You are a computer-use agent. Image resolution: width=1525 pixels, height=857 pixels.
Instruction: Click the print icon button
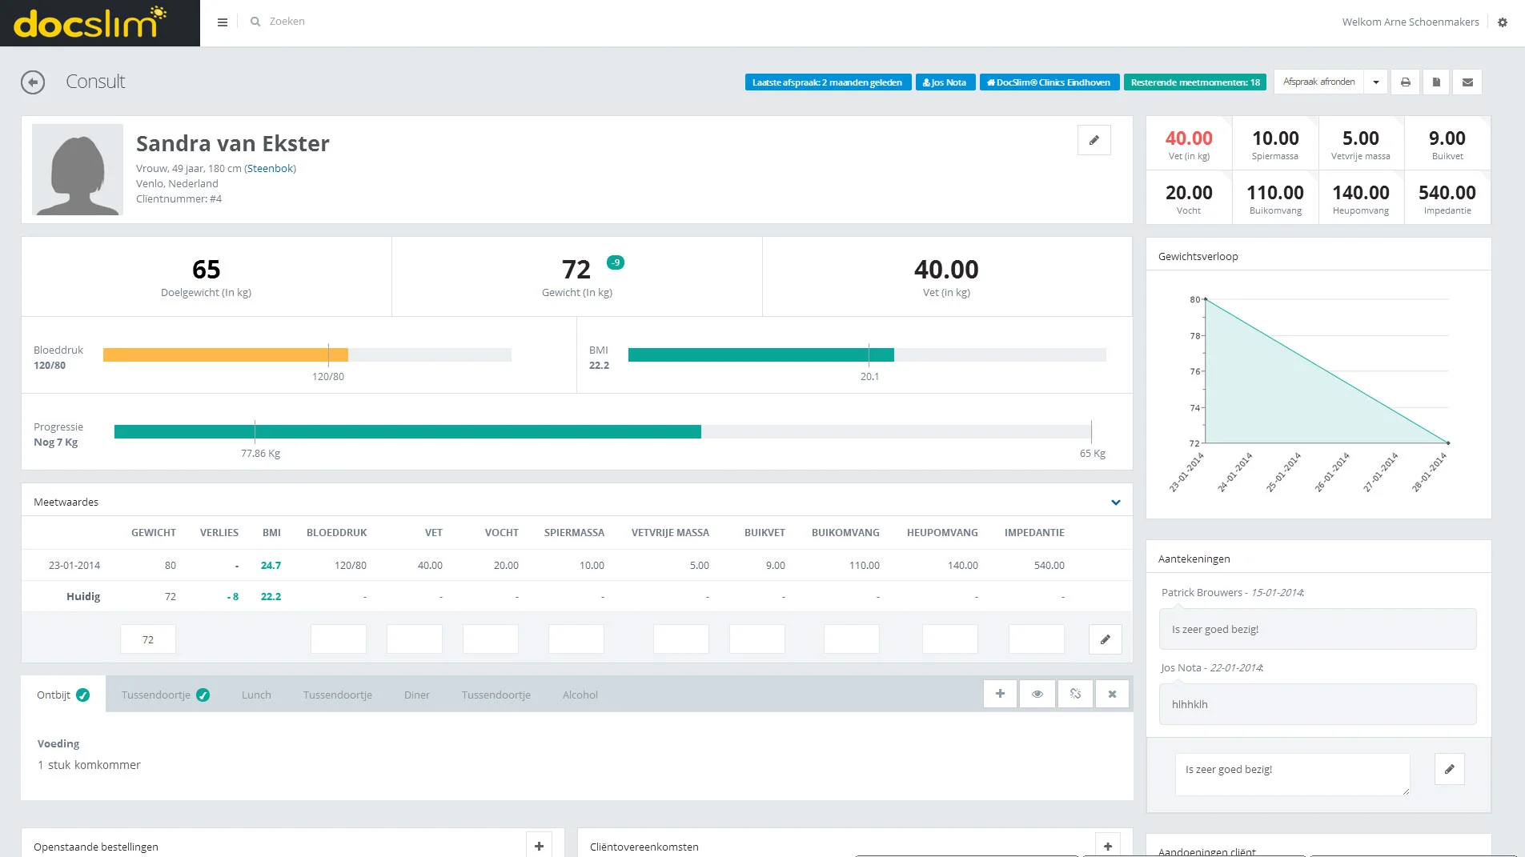pos(1405,82)
